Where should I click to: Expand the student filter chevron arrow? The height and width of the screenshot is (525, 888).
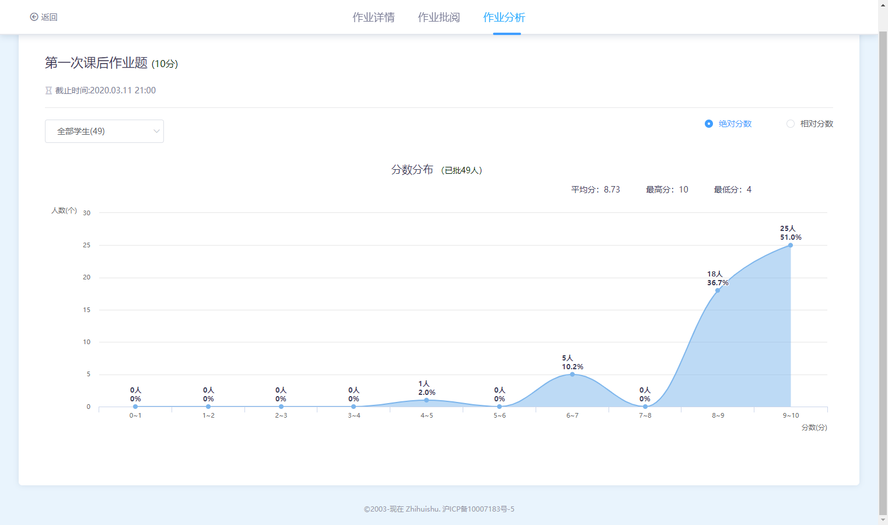pos(156,131)
